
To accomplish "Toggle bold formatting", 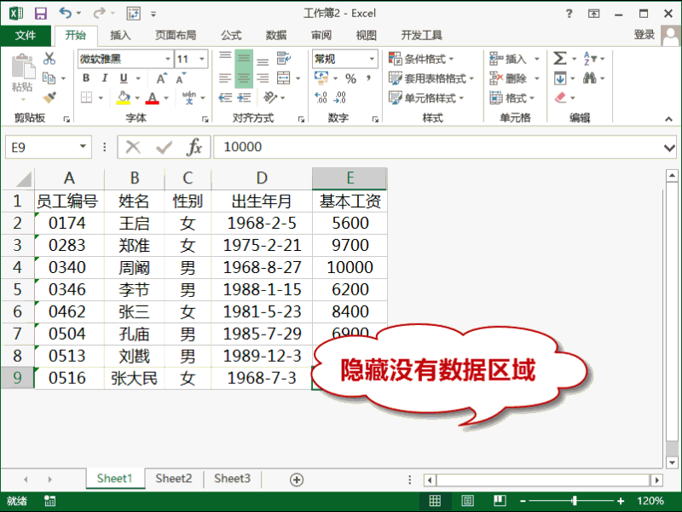I will [x=86, y=78].
